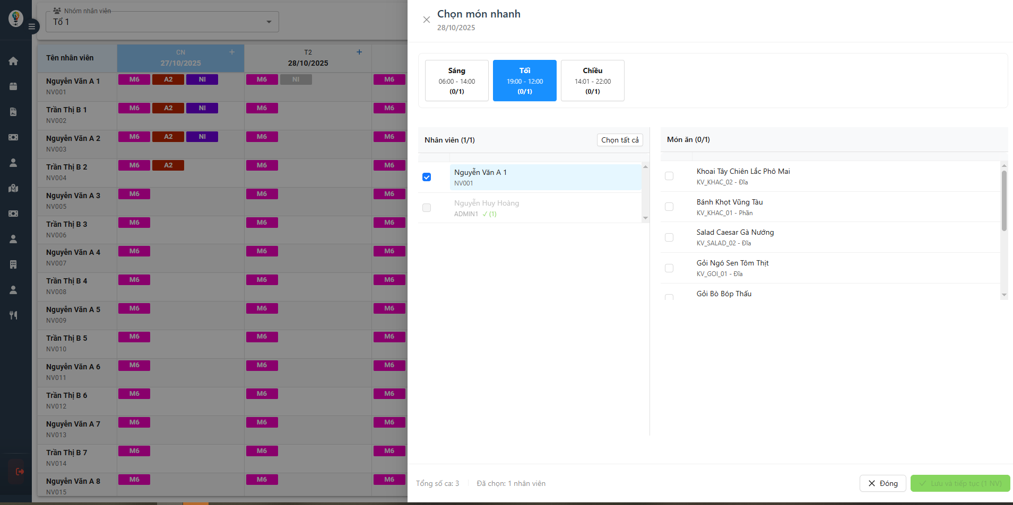Open the building icon in sidebar
Image resolution: width=1013 pixels, height=505 pixels.
tap(13, 264)
